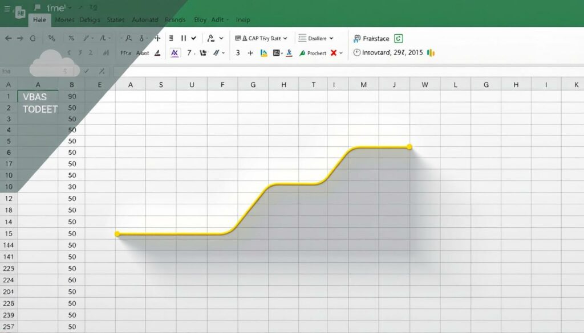Click the stacked horizontal lines align icon
This screenshot has width=584, height=333.
pyautogui.click(x=171, y=38)
